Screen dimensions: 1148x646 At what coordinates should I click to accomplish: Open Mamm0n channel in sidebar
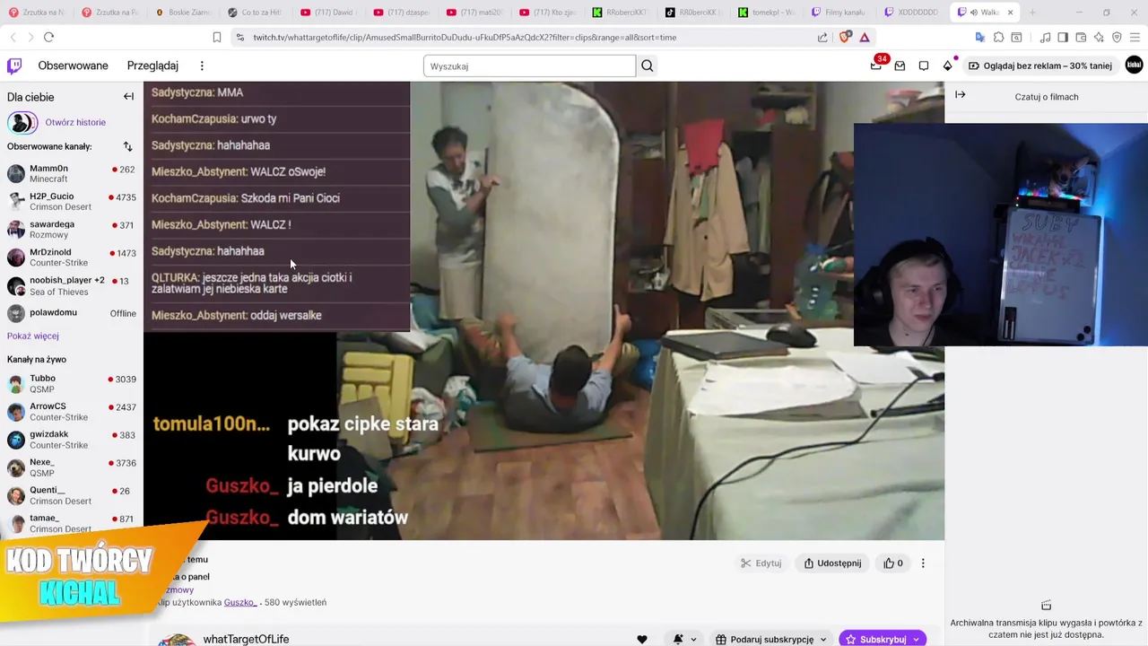(71, 173)
